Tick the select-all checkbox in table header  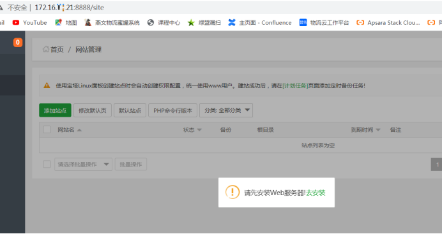click(x=47, y=129)
